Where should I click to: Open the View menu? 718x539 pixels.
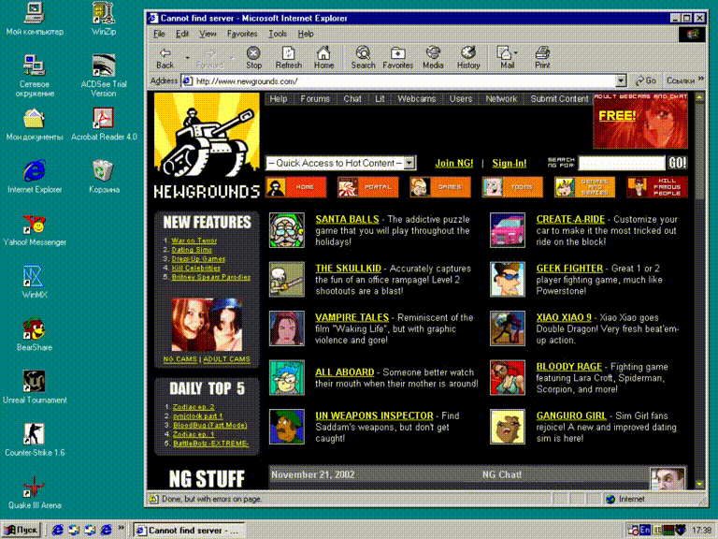pyautogui.click(x=208, y=34)
